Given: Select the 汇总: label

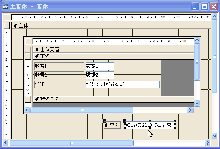Looking at the screenshot, I should pos(112,125).
